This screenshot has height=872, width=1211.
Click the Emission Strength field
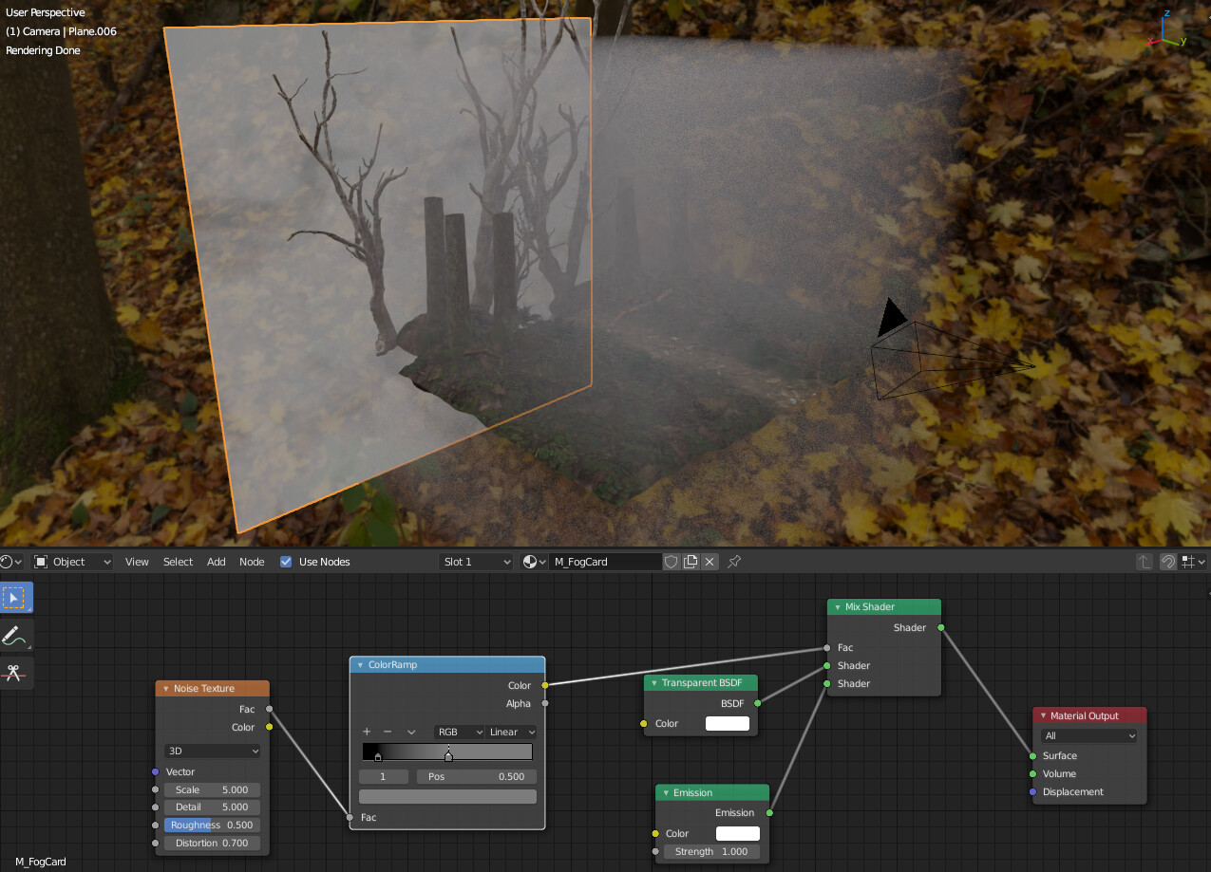point(710,851)
